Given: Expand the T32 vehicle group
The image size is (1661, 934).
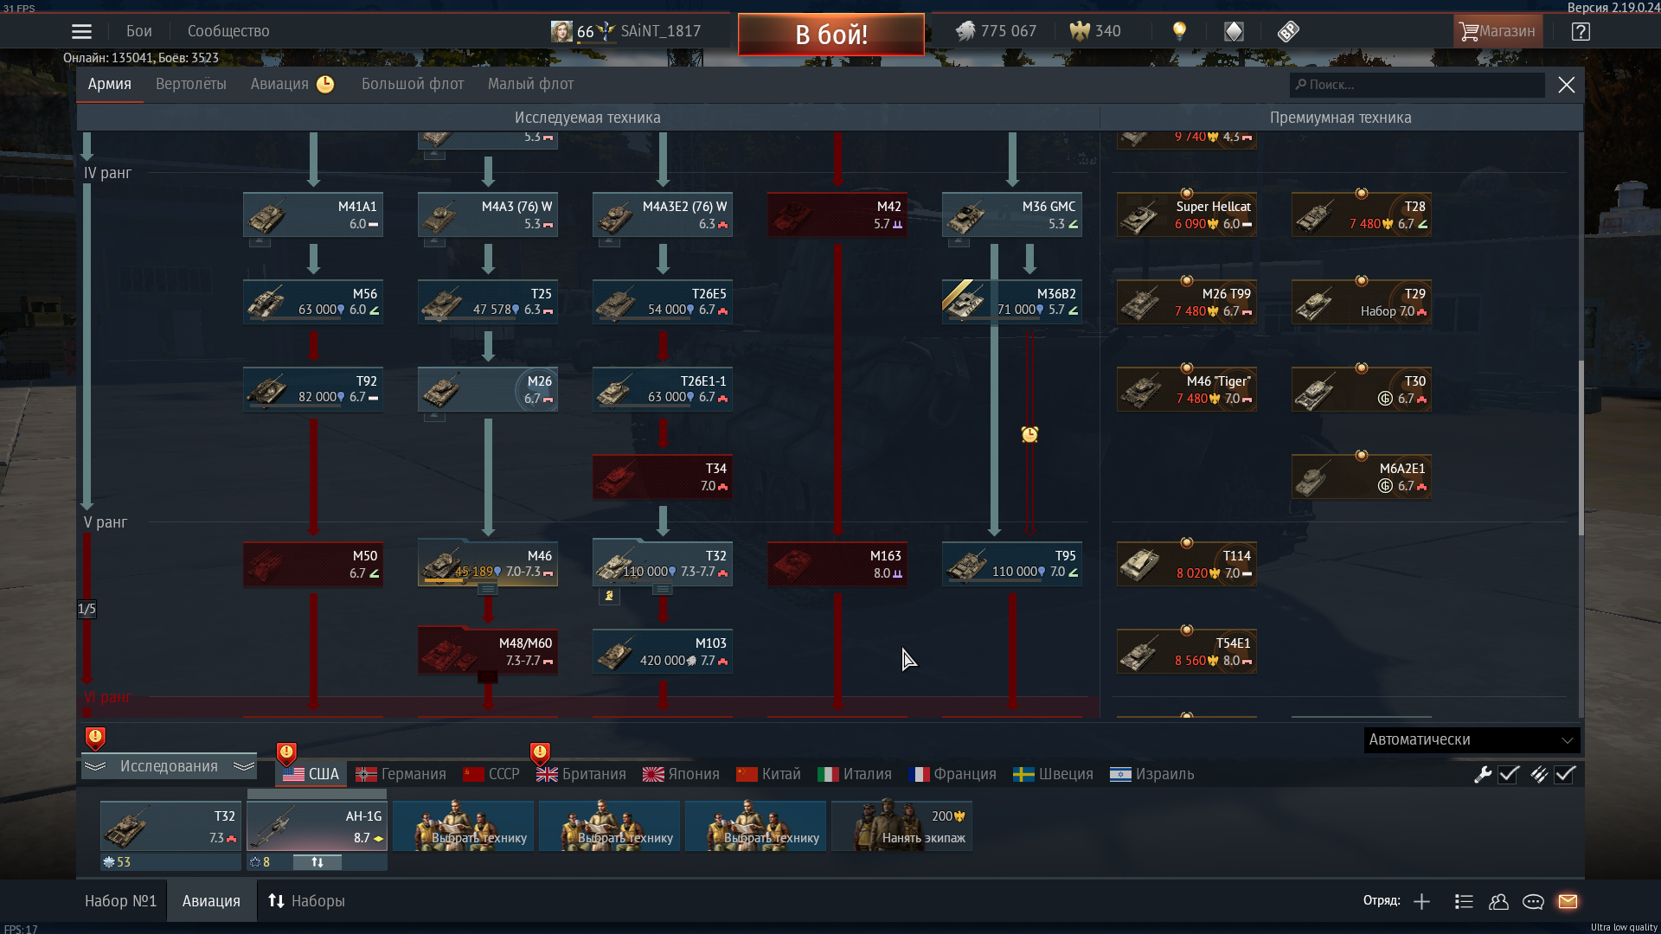Looking at the screenshot, I should 663,590.
